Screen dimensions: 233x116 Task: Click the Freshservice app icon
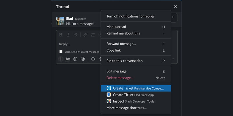tap(109, 88)
